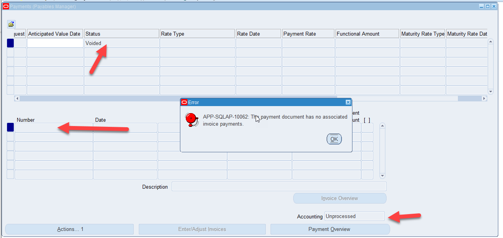Click the Anticipated Value Date input field

55,43
